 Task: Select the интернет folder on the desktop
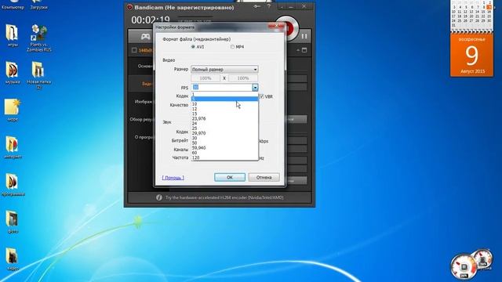(x=13, y=147)
